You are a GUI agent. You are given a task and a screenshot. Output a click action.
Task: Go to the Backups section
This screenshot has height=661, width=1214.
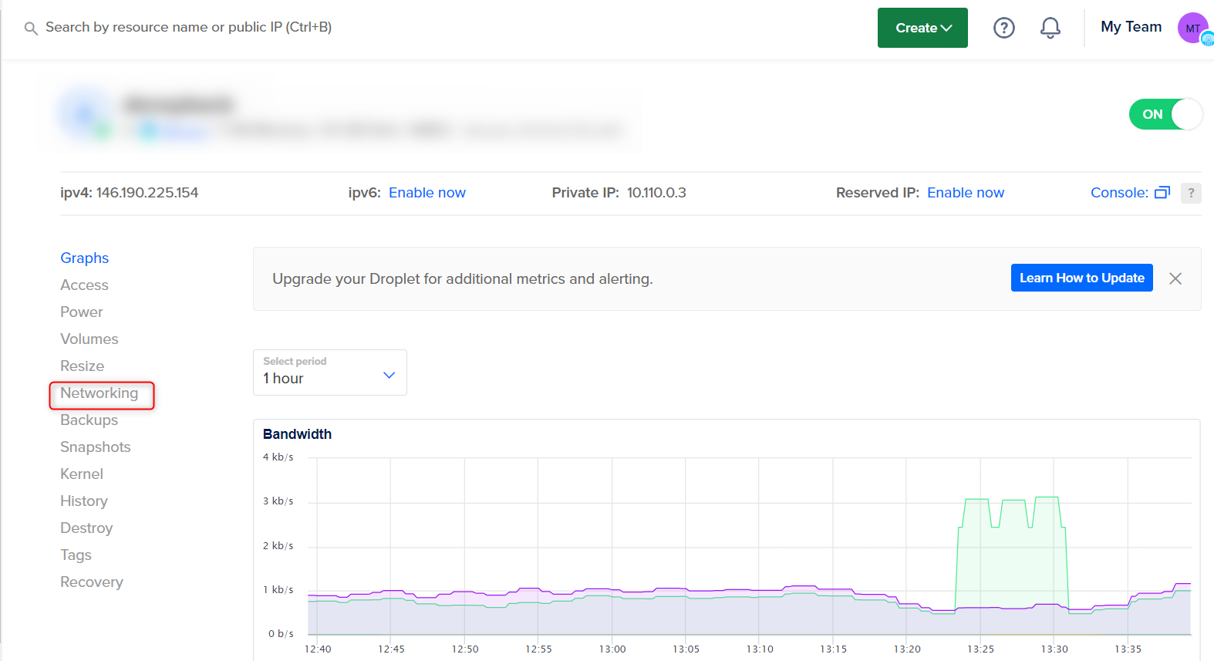point(89,420)
